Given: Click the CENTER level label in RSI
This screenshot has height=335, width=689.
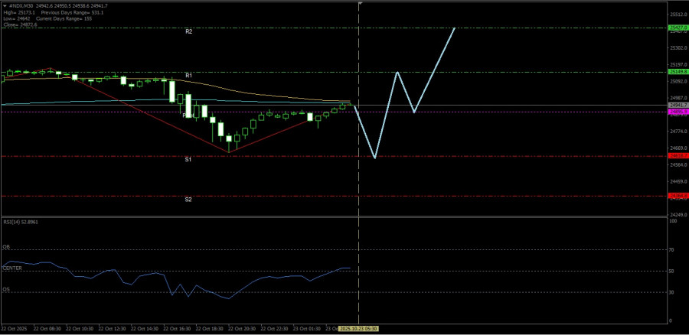Looking at the screenshot, I should (12, 268).
